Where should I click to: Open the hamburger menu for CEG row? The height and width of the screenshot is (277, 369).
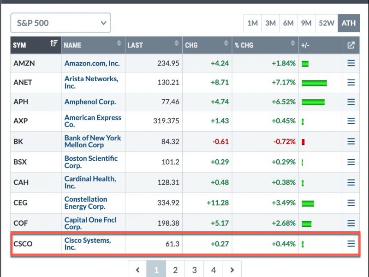click(351, 203)
